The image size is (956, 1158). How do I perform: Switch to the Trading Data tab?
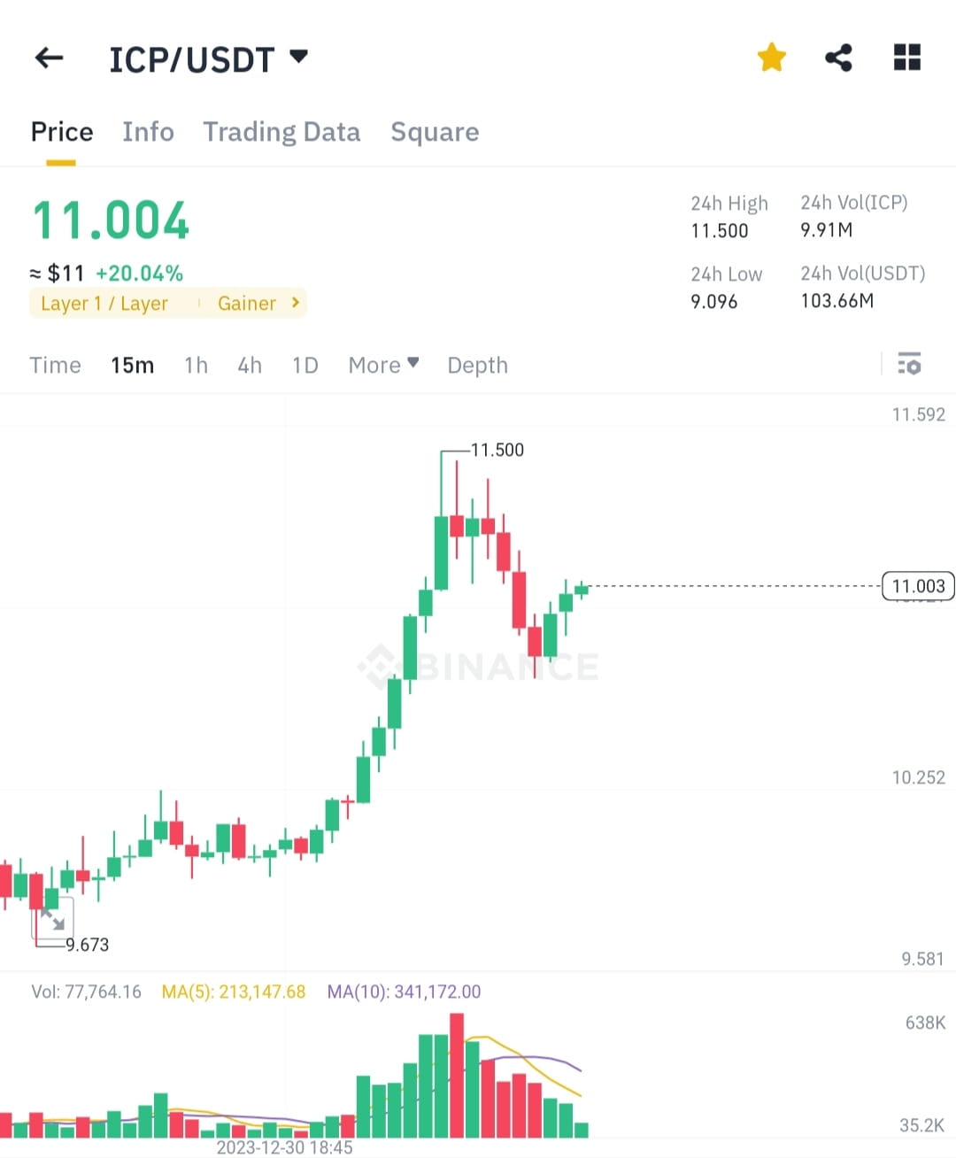[281, 131]
